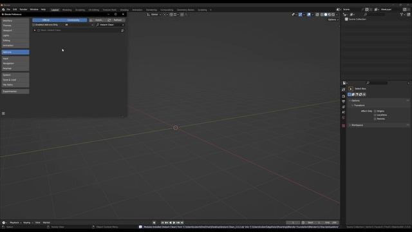Open Lights preferences section
The height and width of the screenshot is (232, 412).
pos(15,35)
